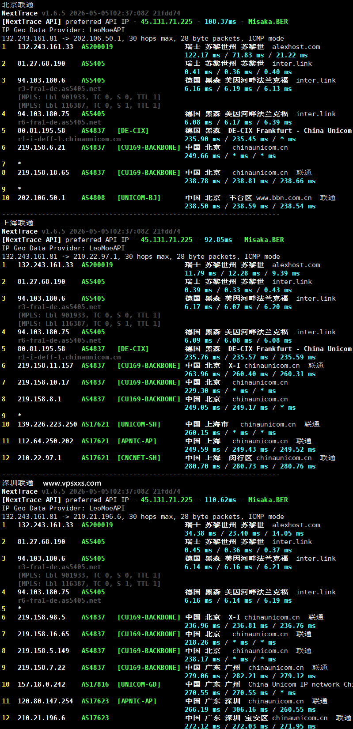Click hop IP 219.158.16.65
The image size is (353, 729).
click(x=43, y=634)
